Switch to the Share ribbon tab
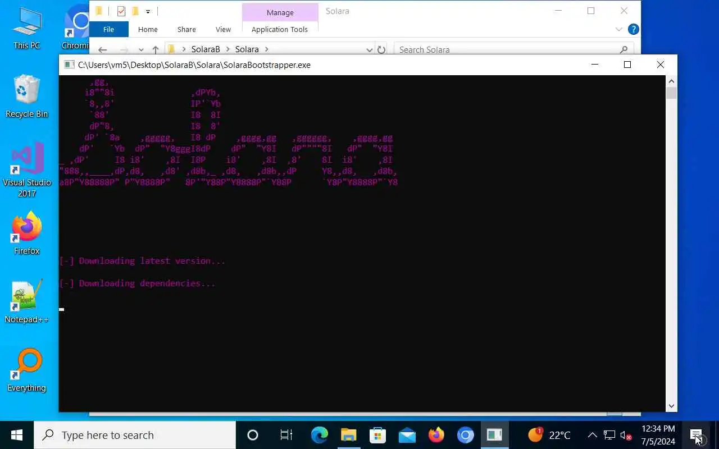The width and height of the screenshot is (719, 449). (186, 29)
